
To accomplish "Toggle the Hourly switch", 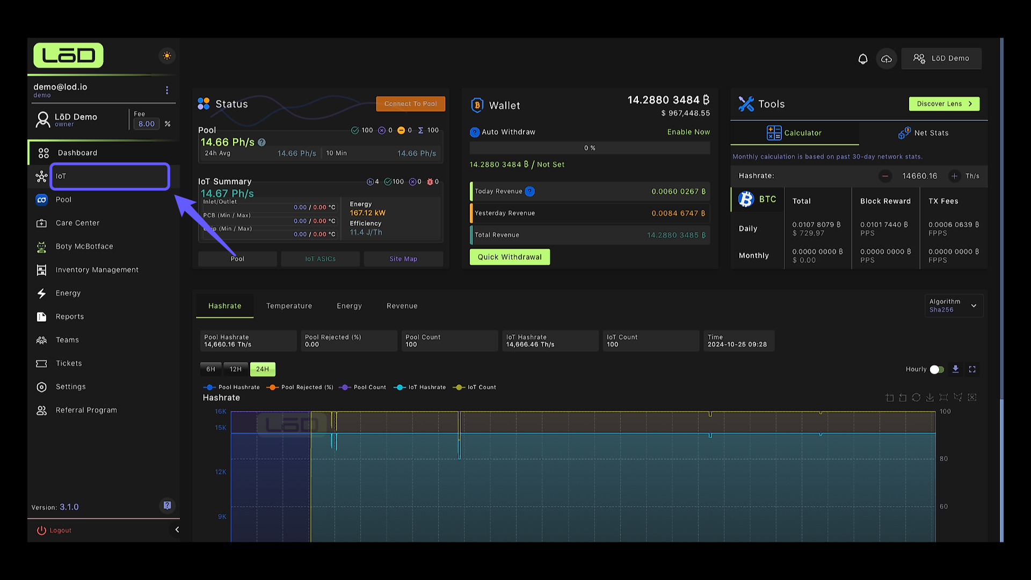I will 936,369.
